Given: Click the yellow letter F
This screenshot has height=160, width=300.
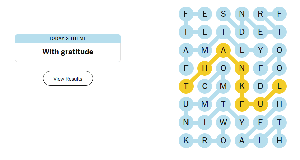Looking at the screenshot, I should (242, 105).
